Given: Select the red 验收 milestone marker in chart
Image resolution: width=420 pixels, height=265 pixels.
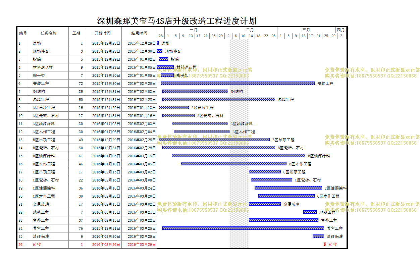Looking at the screenshot, I should pos(325,244).
